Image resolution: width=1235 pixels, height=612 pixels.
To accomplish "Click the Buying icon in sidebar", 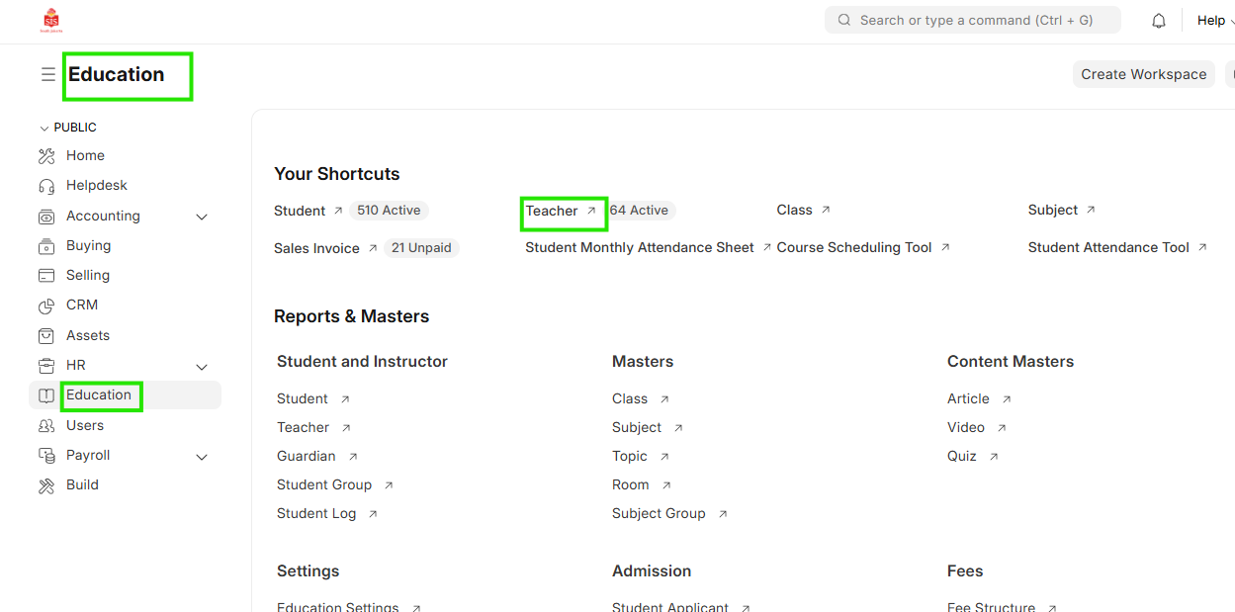I will 46,246.
